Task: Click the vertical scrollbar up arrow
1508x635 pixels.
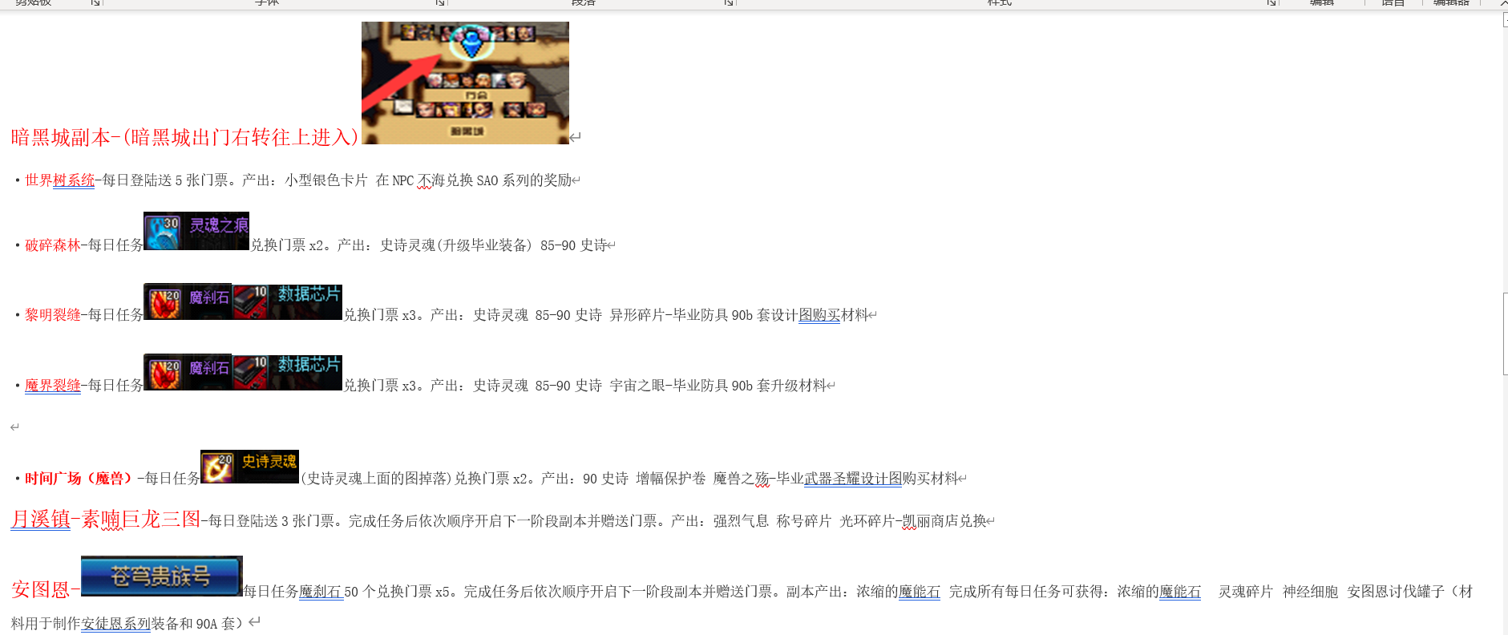Action: pyautogui.click(x=1505, y=21)
